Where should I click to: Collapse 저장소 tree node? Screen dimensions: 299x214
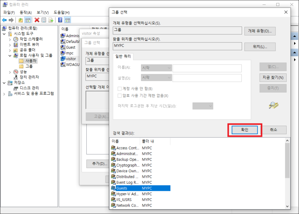pos(4,83)
